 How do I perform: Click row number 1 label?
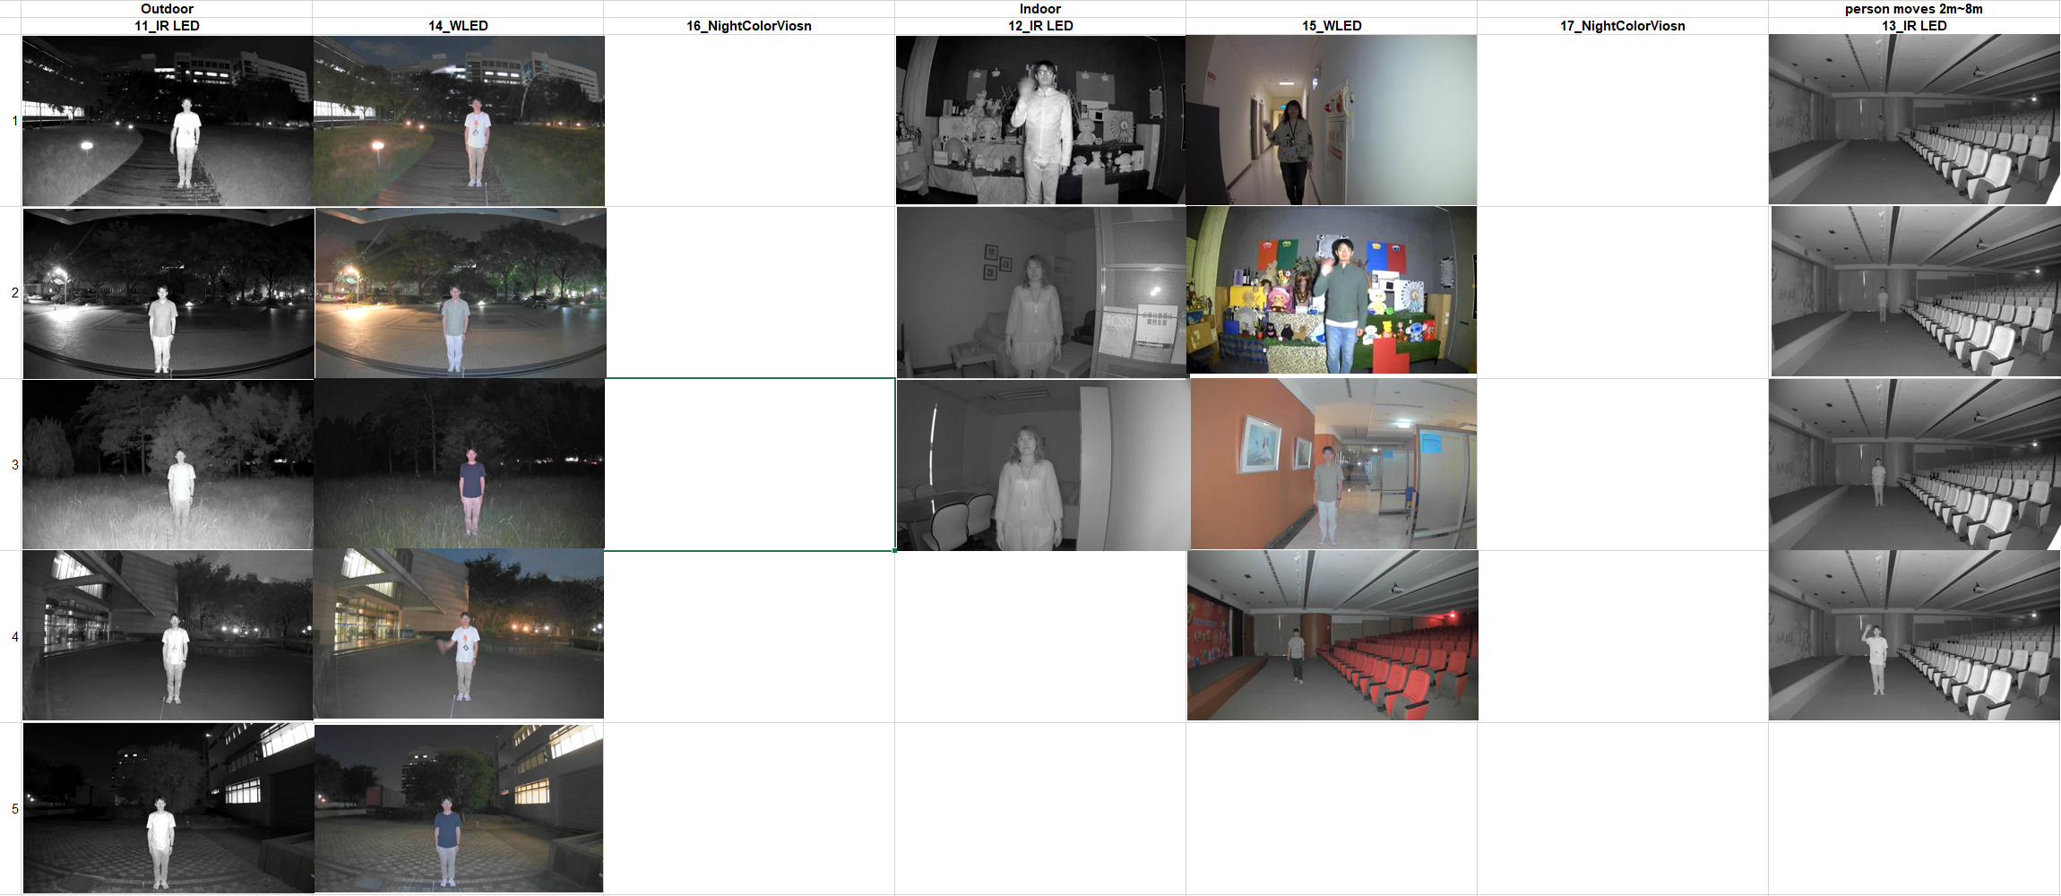coord(13,121)
